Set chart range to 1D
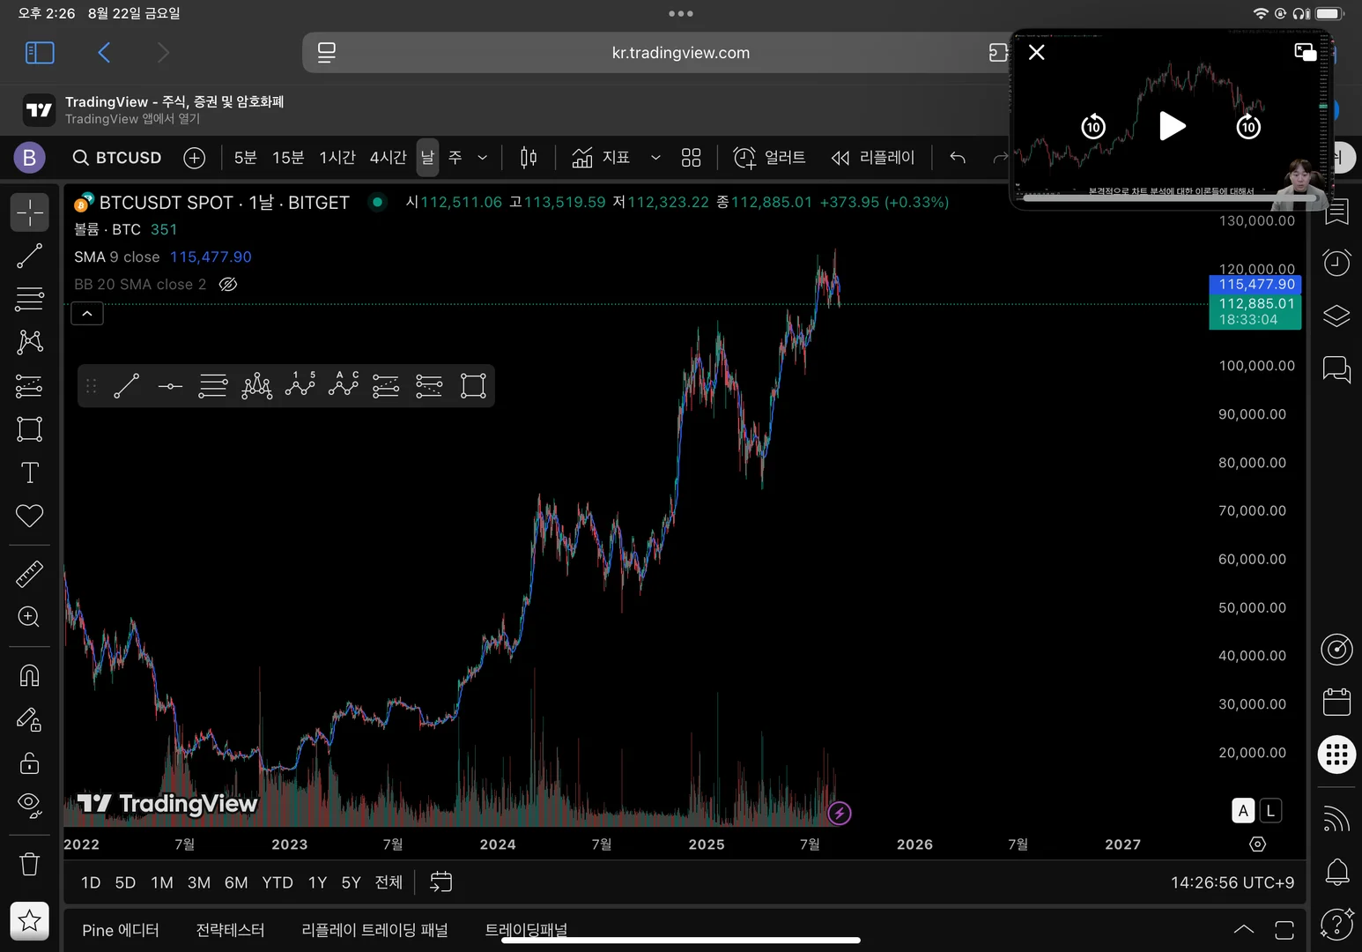This screenshot has height=952, width=1362. pyautogui.click(x=91, y=882)
